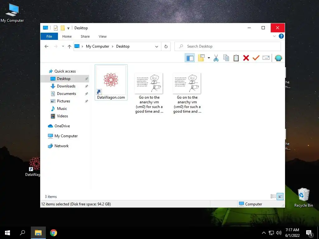This screenshot has height=239, width=319.
Task: Open the Recycle Bin desktop icon
Action: coord(303,198)
